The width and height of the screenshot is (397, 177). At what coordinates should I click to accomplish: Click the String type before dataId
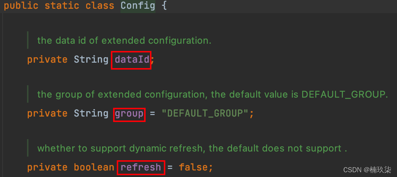pos(91,59)
